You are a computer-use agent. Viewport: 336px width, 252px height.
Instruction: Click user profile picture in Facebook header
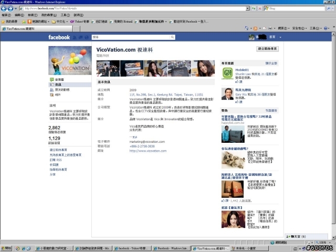(x=251, y=37)
